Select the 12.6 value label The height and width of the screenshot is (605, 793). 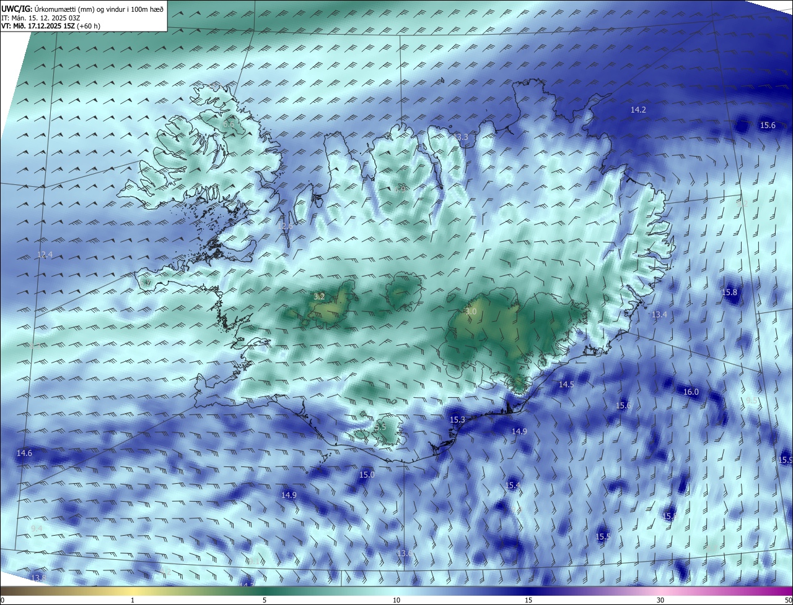[286, 226]
